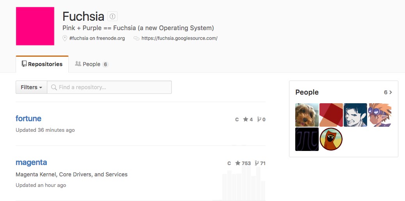Viewport: 405px width, 201px height.
Task: View stargazers of fortune repository (4 stars)
Action: tap(248, 119)
